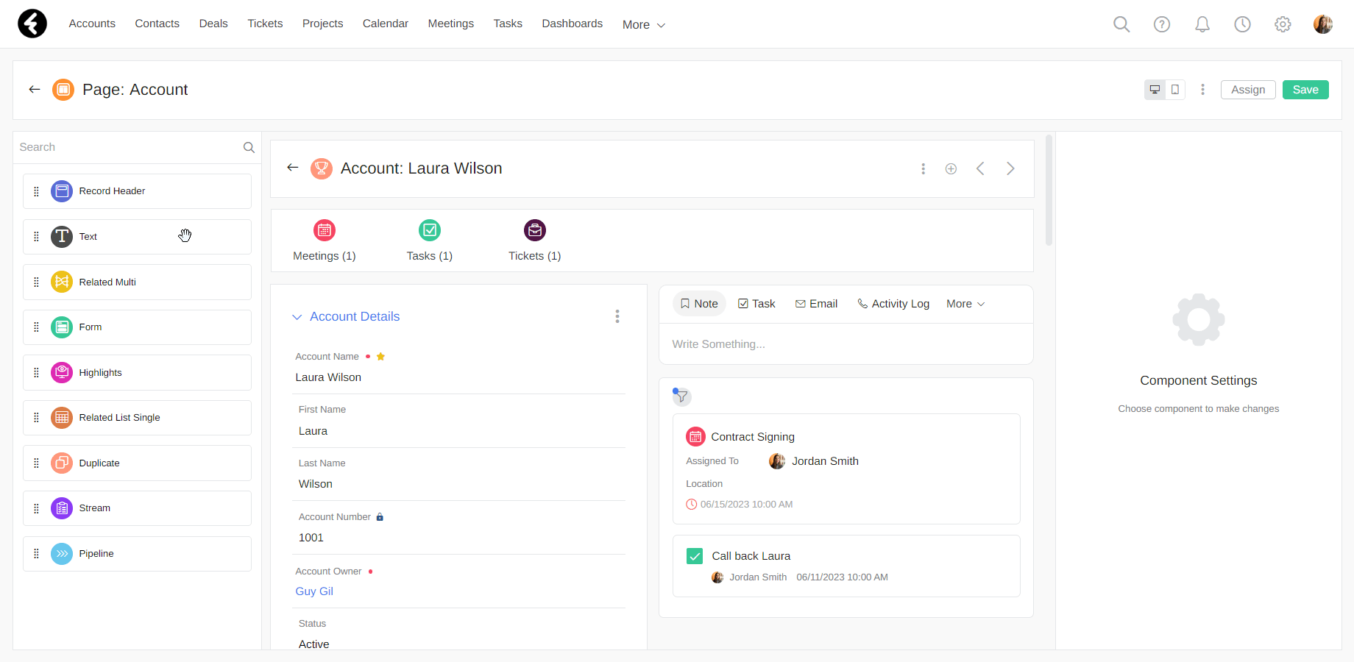Click the green Save button
Viewport: 1354px width, 662px height.
(1305, 90)
